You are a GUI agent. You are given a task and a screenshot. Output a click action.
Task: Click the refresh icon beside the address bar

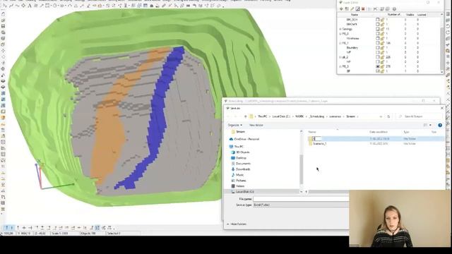[388, 116]
